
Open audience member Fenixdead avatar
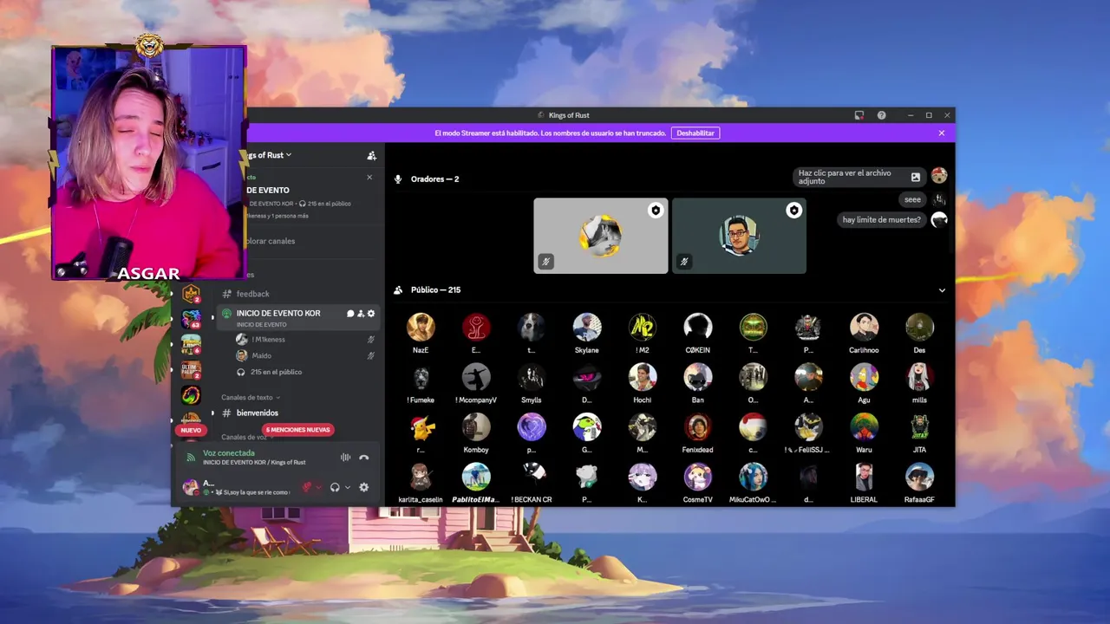698,426
